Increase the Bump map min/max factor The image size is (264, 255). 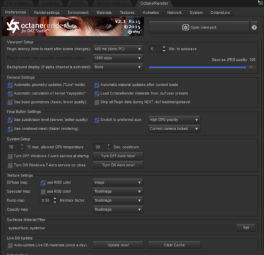click(55, 199)
